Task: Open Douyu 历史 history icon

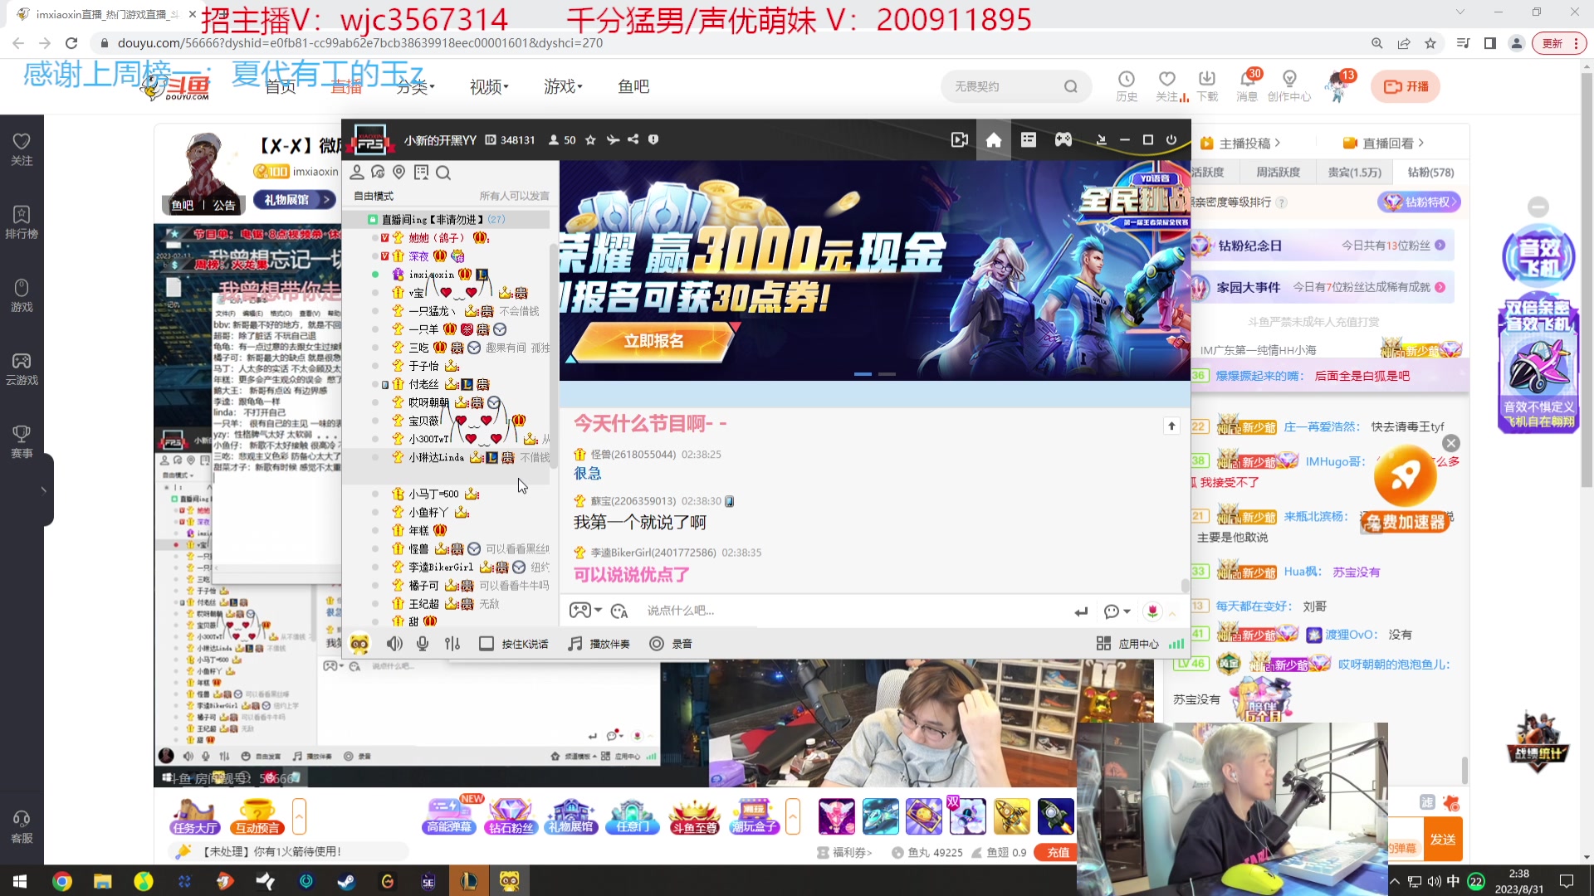Action: (x=1127, y=85)
